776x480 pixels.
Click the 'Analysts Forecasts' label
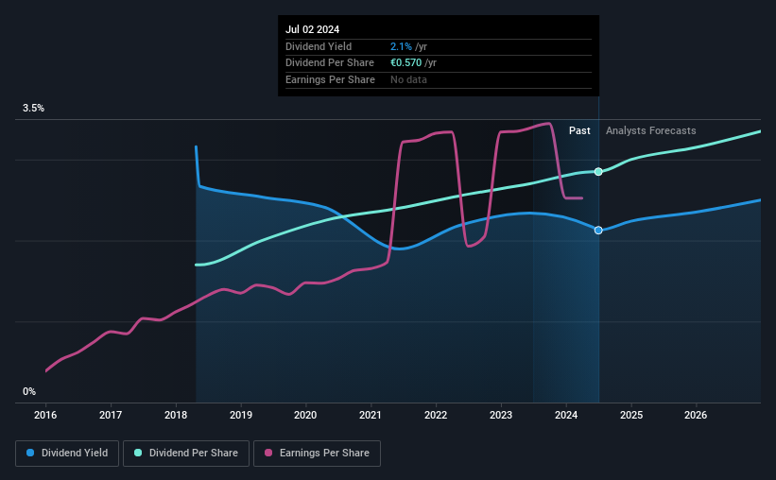coord(651,130)
